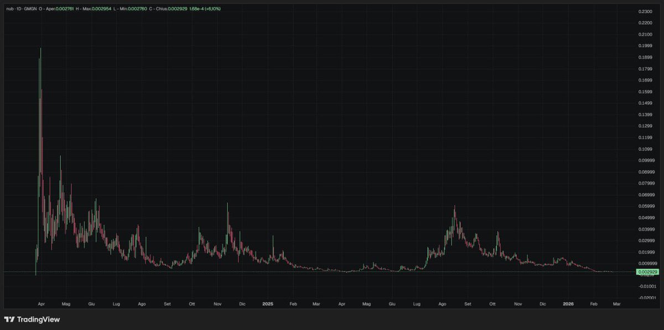The width and height of the screenshot is (664, 330).
Task: Click the 2026 year label on time axis
Action: pyautogui.click(x=568, y=304)
